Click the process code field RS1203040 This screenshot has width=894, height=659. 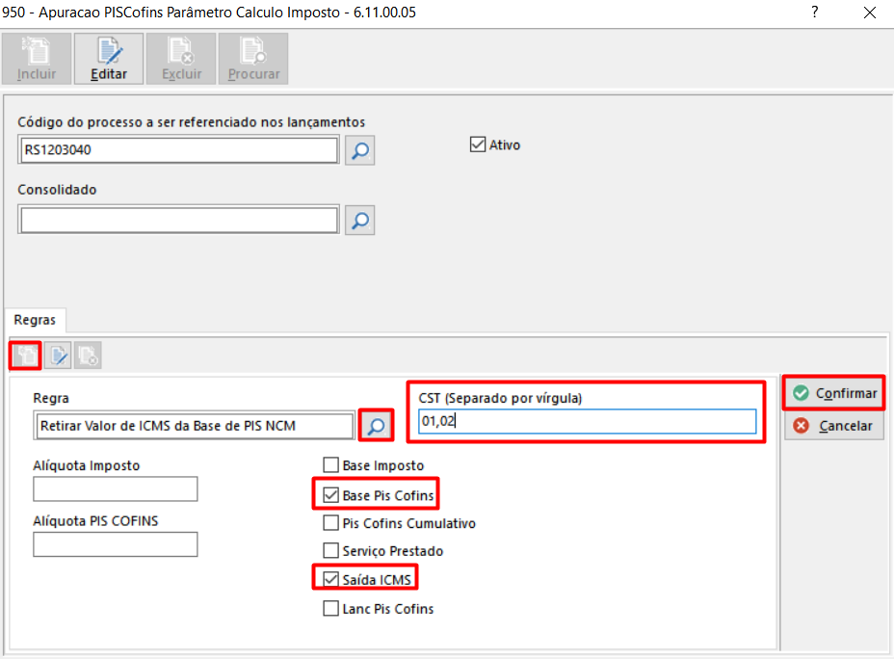pos(178,150)
